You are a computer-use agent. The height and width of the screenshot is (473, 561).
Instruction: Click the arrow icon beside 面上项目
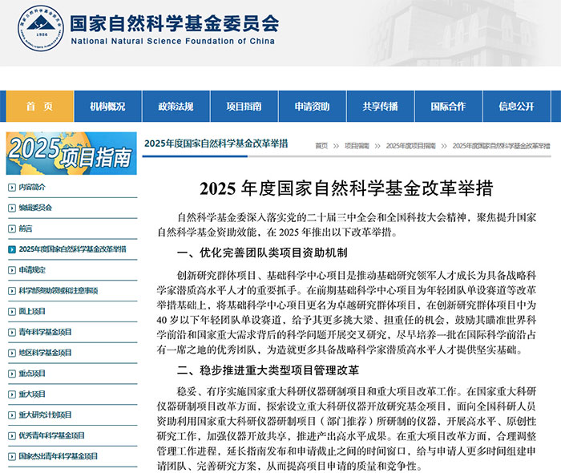12,312
